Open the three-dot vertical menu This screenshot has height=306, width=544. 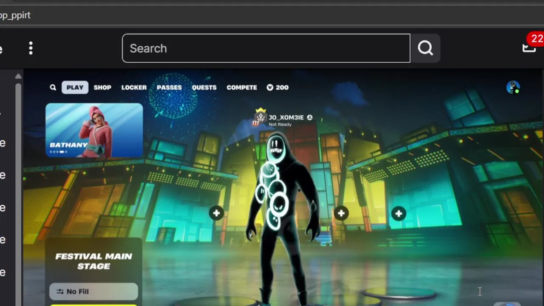tap(31, 48)
